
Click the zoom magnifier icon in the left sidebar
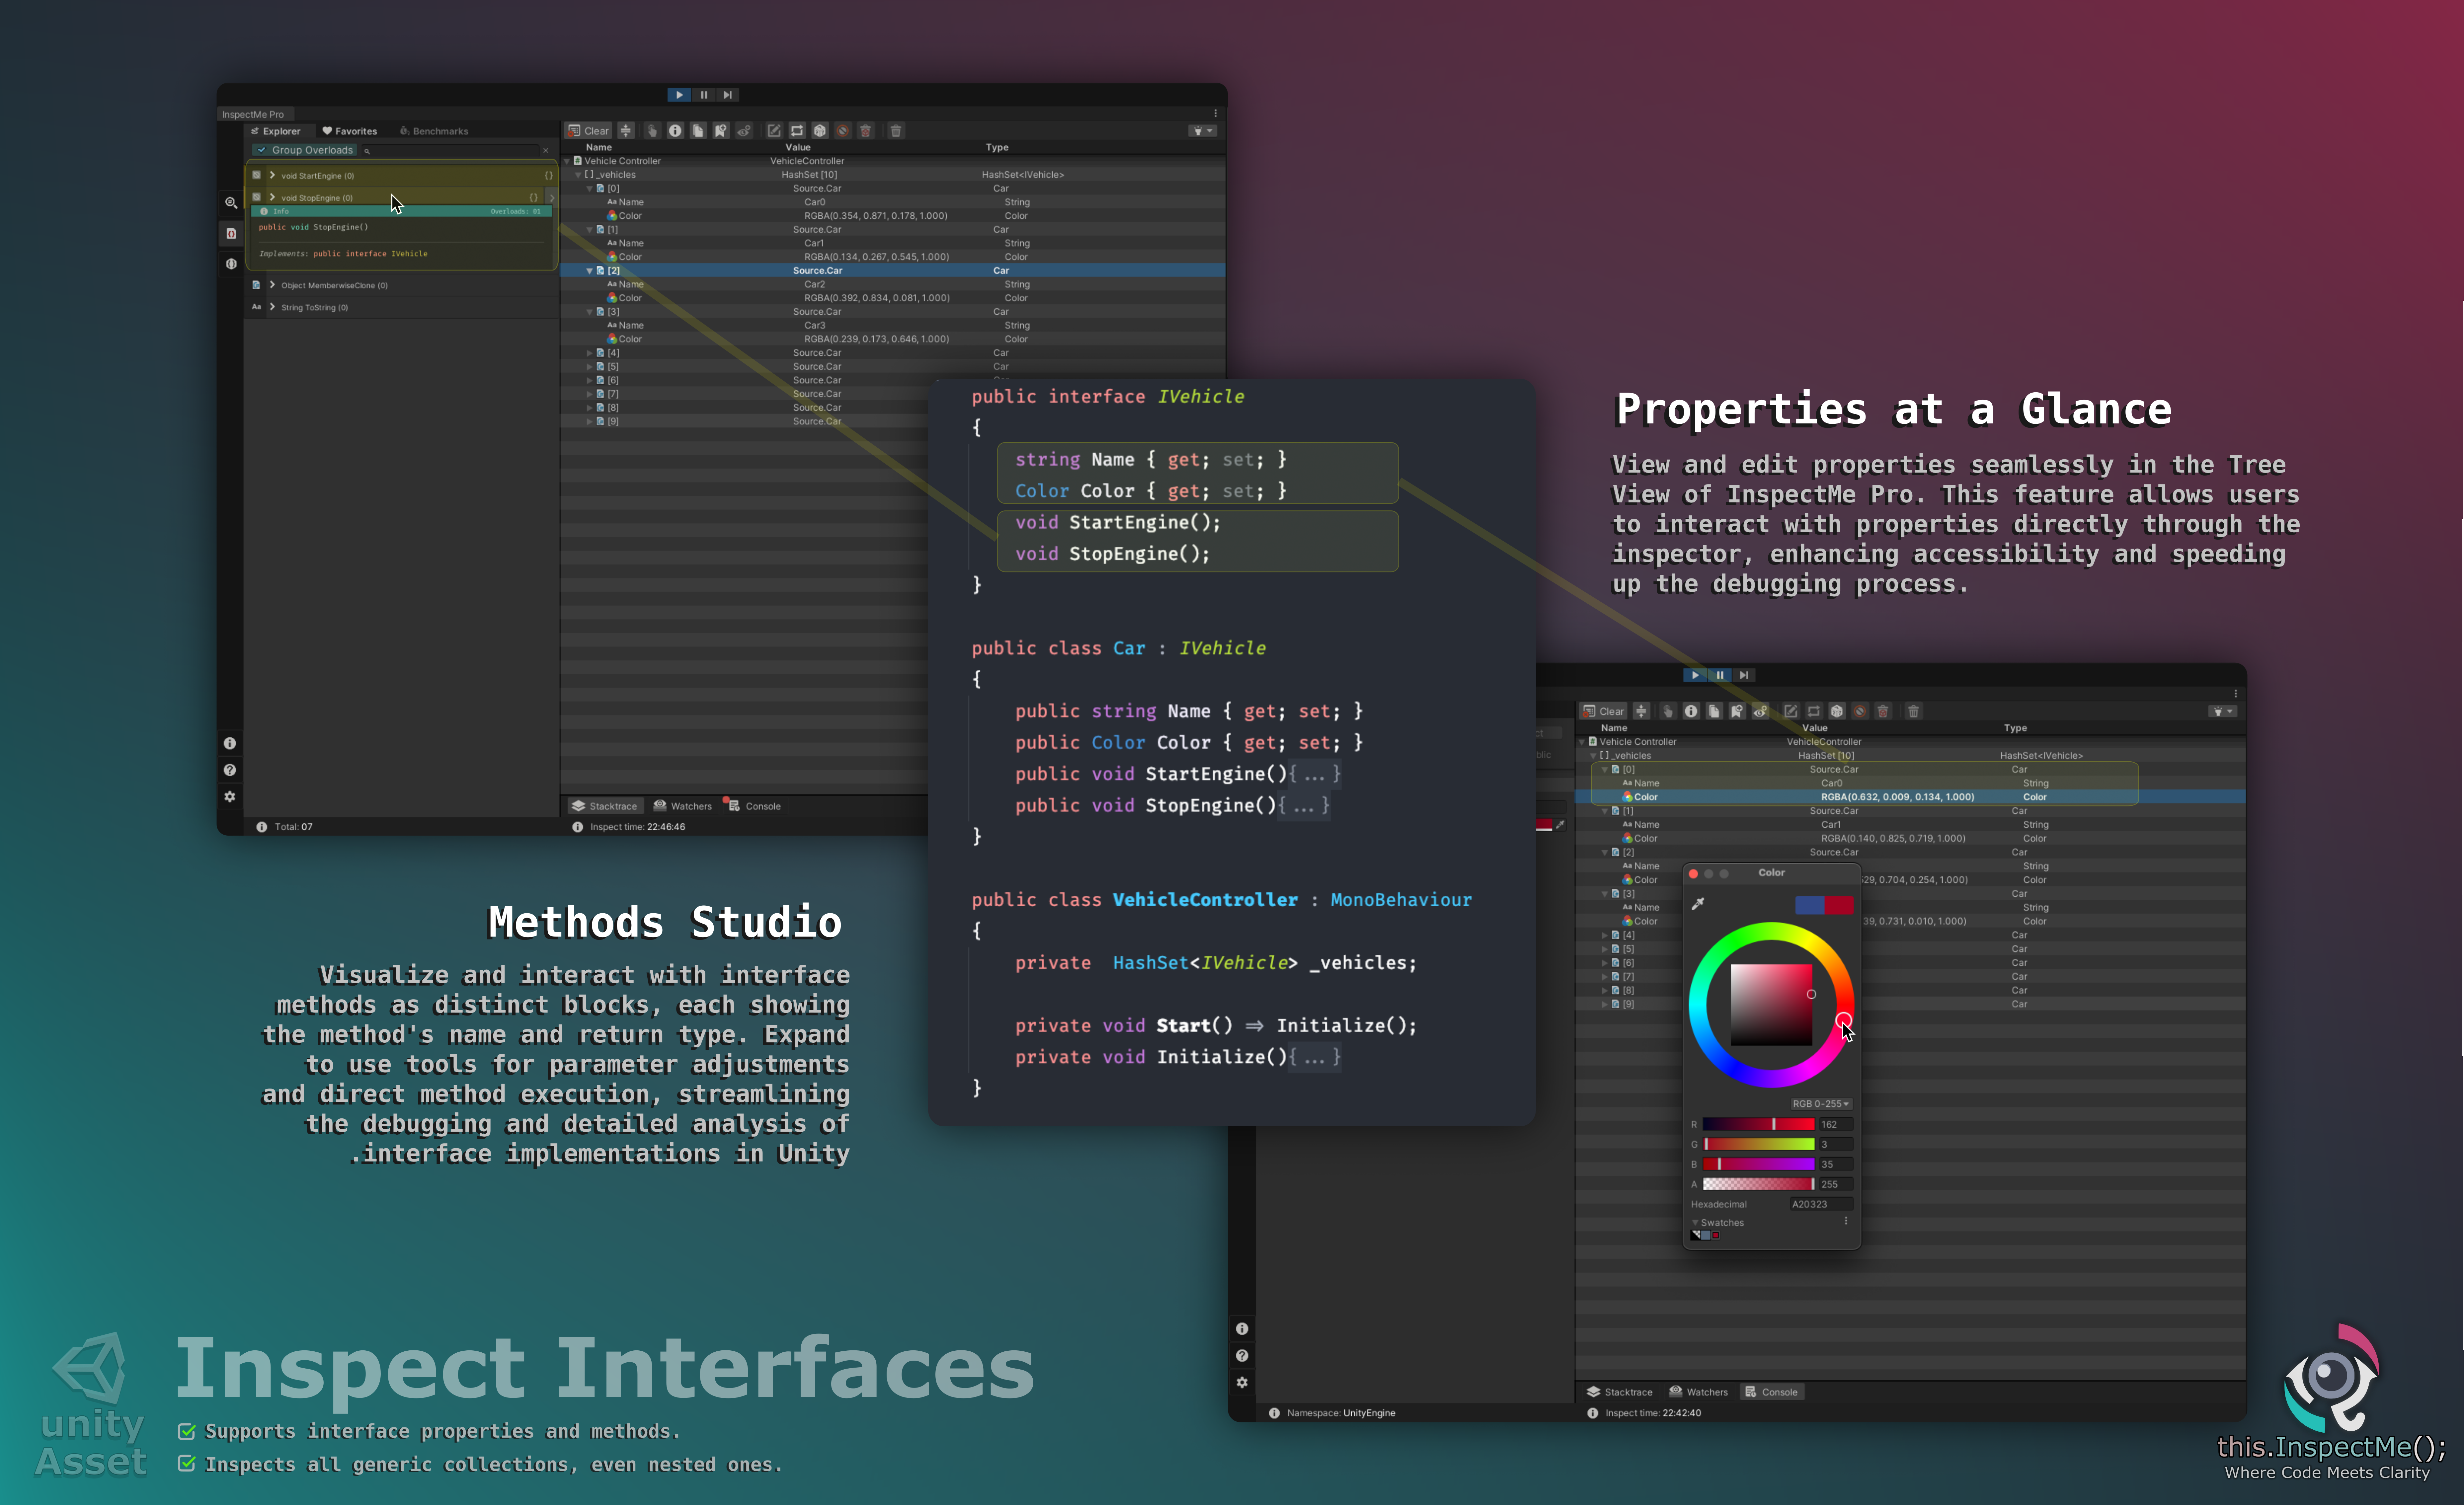231,203
